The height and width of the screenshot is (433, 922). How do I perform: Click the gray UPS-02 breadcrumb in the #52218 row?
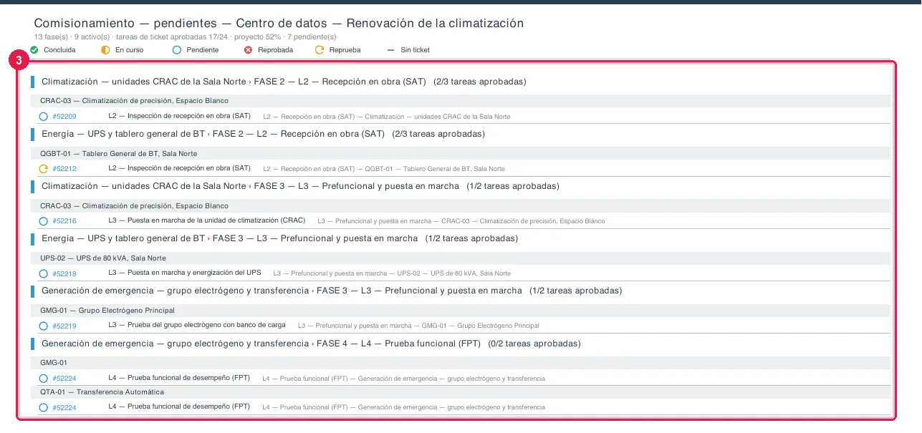[392, 273]
